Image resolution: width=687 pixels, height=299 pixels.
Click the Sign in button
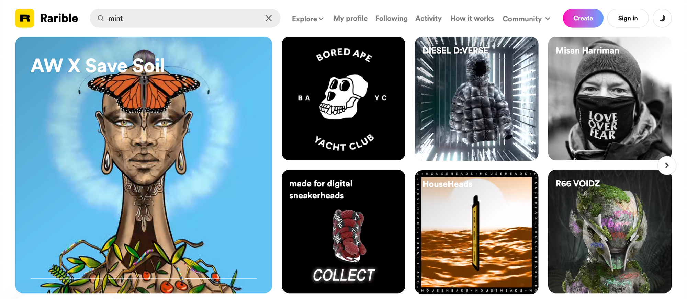point(628,18)
